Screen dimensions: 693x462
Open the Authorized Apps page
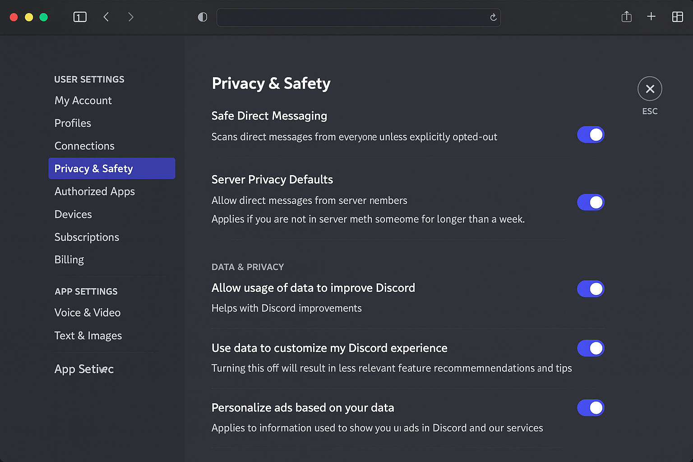click(x=94, y=191)
